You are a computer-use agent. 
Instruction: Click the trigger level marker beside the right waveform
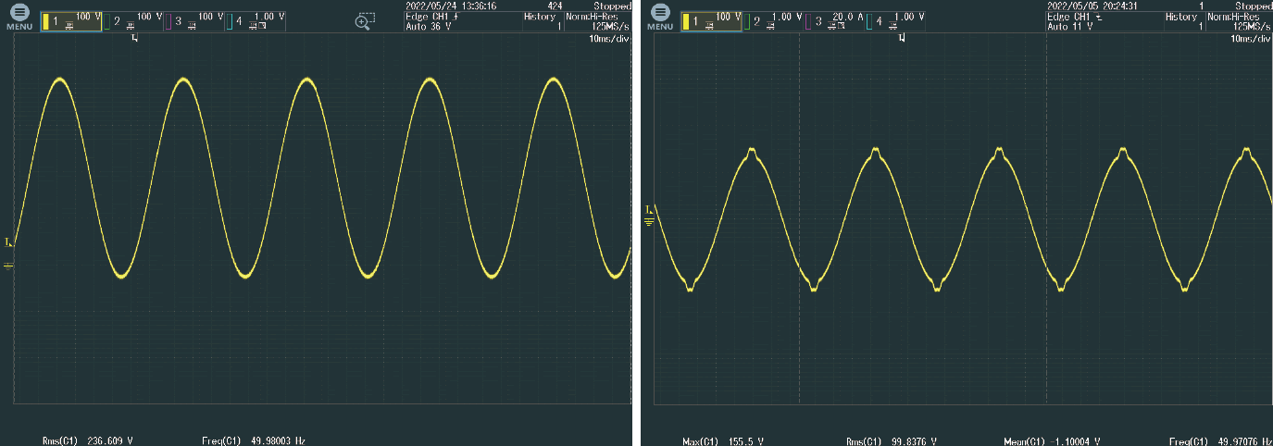coord(648,212)
